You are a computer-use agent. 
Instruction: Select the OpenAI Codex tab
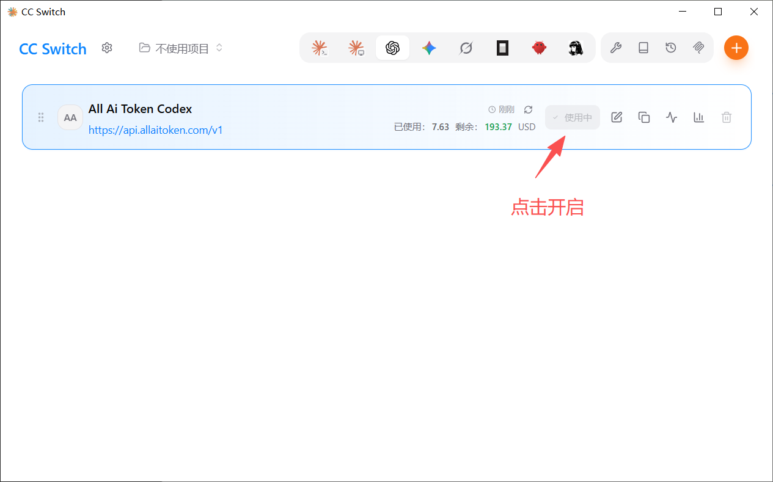click(392, 48)
